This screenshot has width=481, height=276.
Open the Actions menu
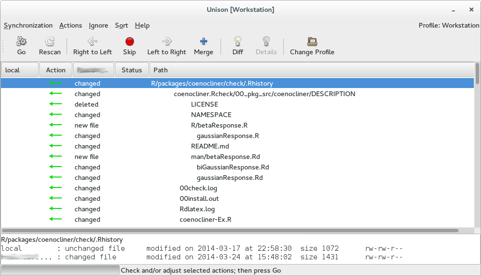(x=70, y=25)
